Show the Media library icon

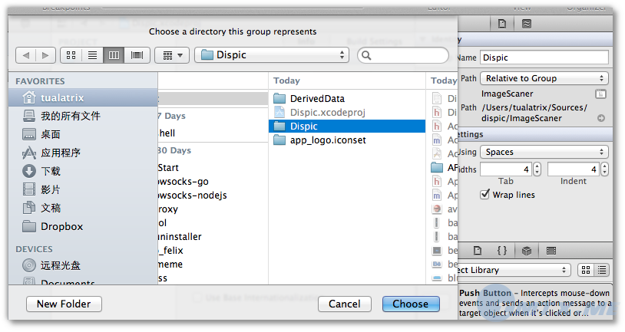click(x=551, y=251)
